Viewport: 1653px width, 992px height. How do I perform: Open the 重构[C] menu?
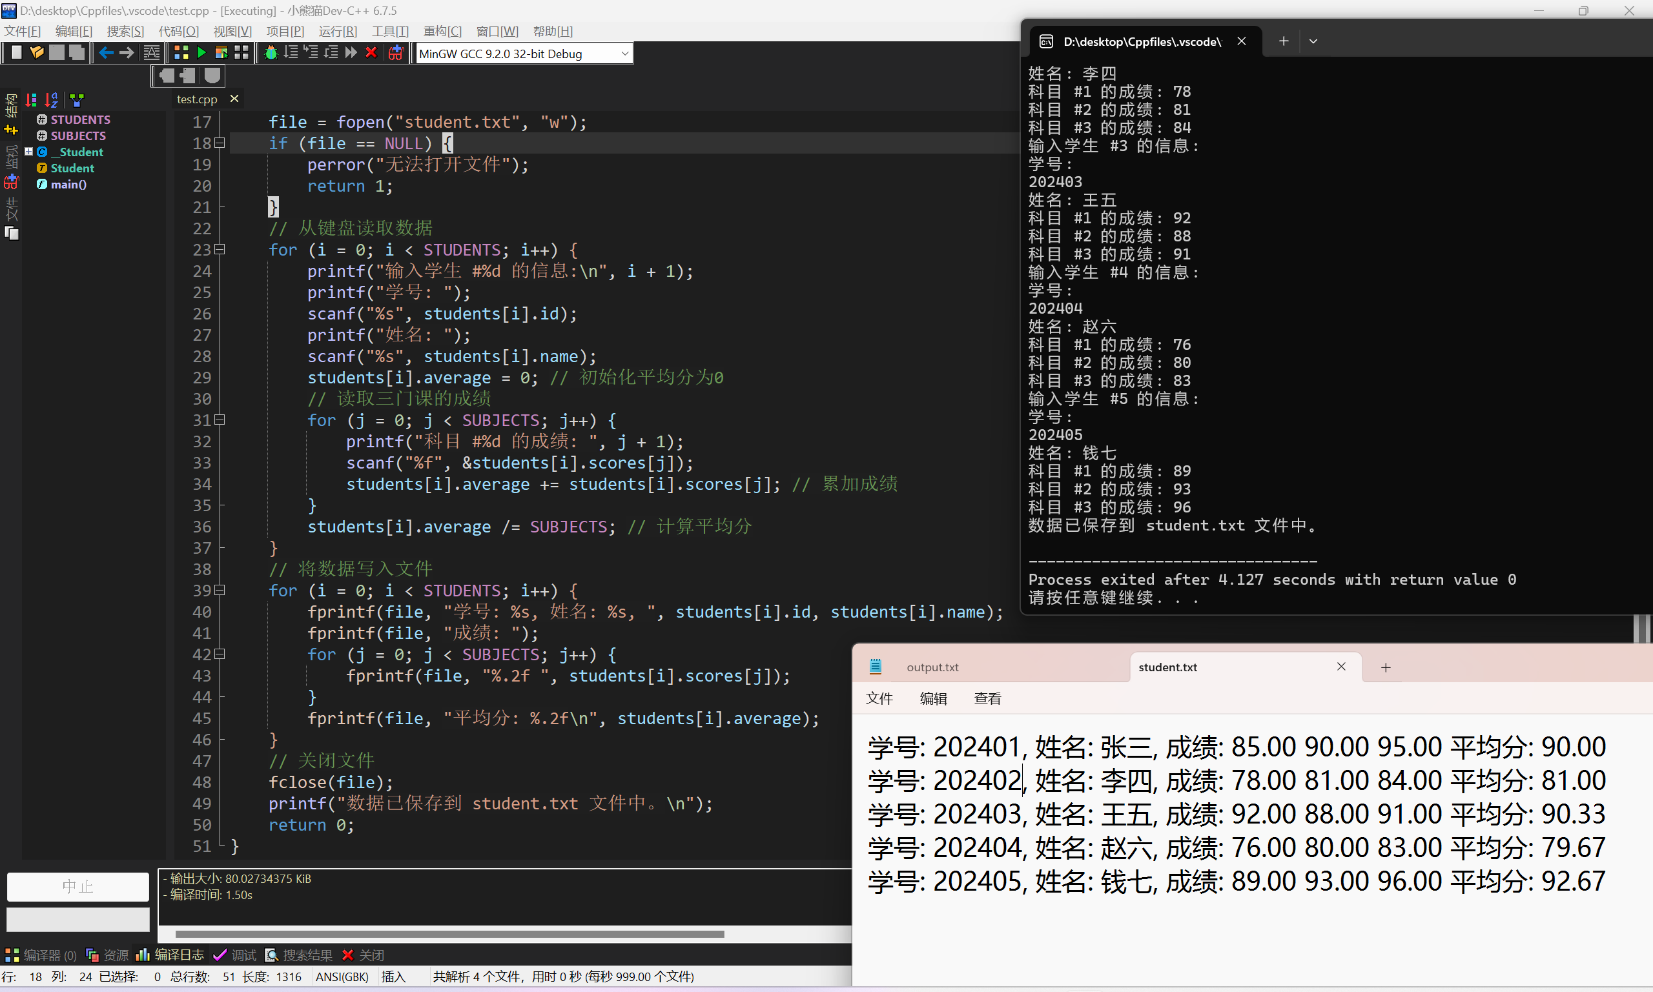[x=442, y=32]
